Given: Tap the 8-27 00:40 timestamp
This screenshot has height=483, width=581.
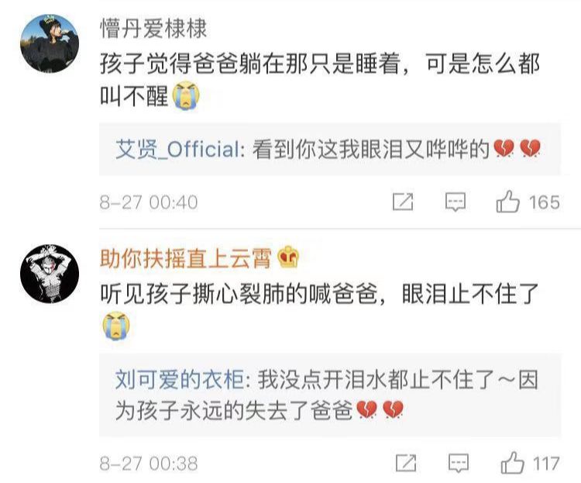Looking at the screenshot, I should tap(149, 202).
